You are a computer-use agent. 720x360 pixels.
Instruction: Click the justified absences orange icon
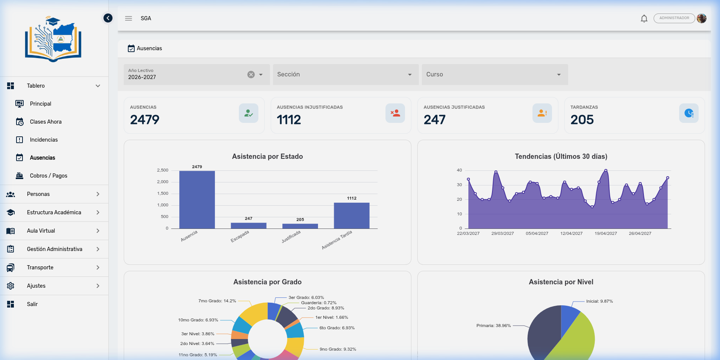[x=542, y=113]
